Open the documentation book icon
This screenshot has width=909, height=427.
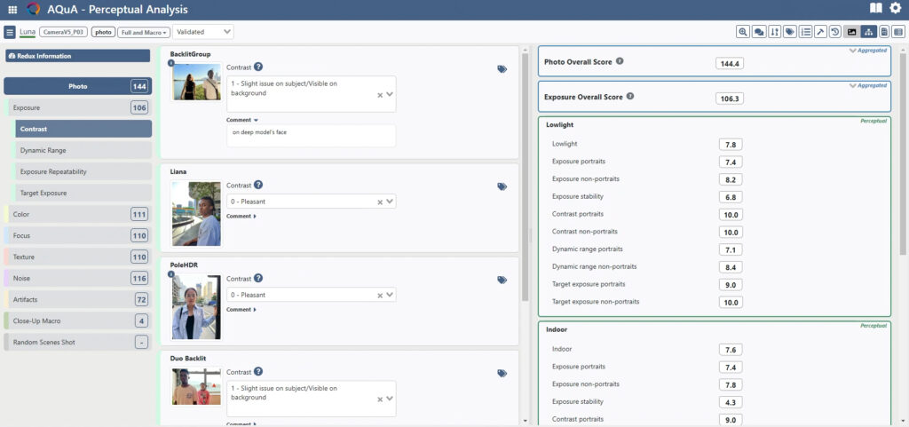pyautogui.click(x=876, y=9)
